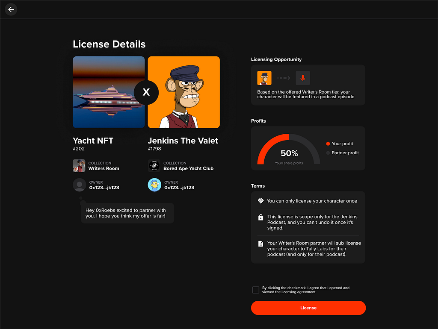Click the 'You'll share profits' caption

(289, 163)
